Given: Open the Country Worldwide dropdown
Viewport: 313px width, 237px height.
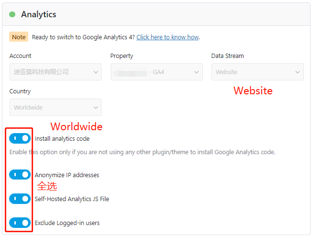Looking at the screenshot, I should (x=56, y=107).
